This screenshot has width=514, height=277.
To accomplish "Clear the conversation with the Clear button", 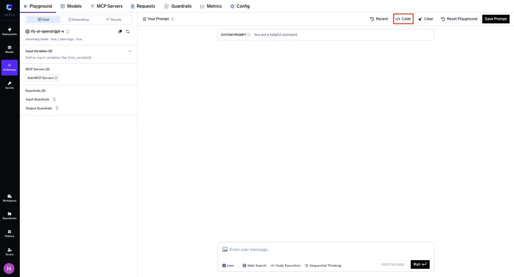I will click(x=426, y=19).
